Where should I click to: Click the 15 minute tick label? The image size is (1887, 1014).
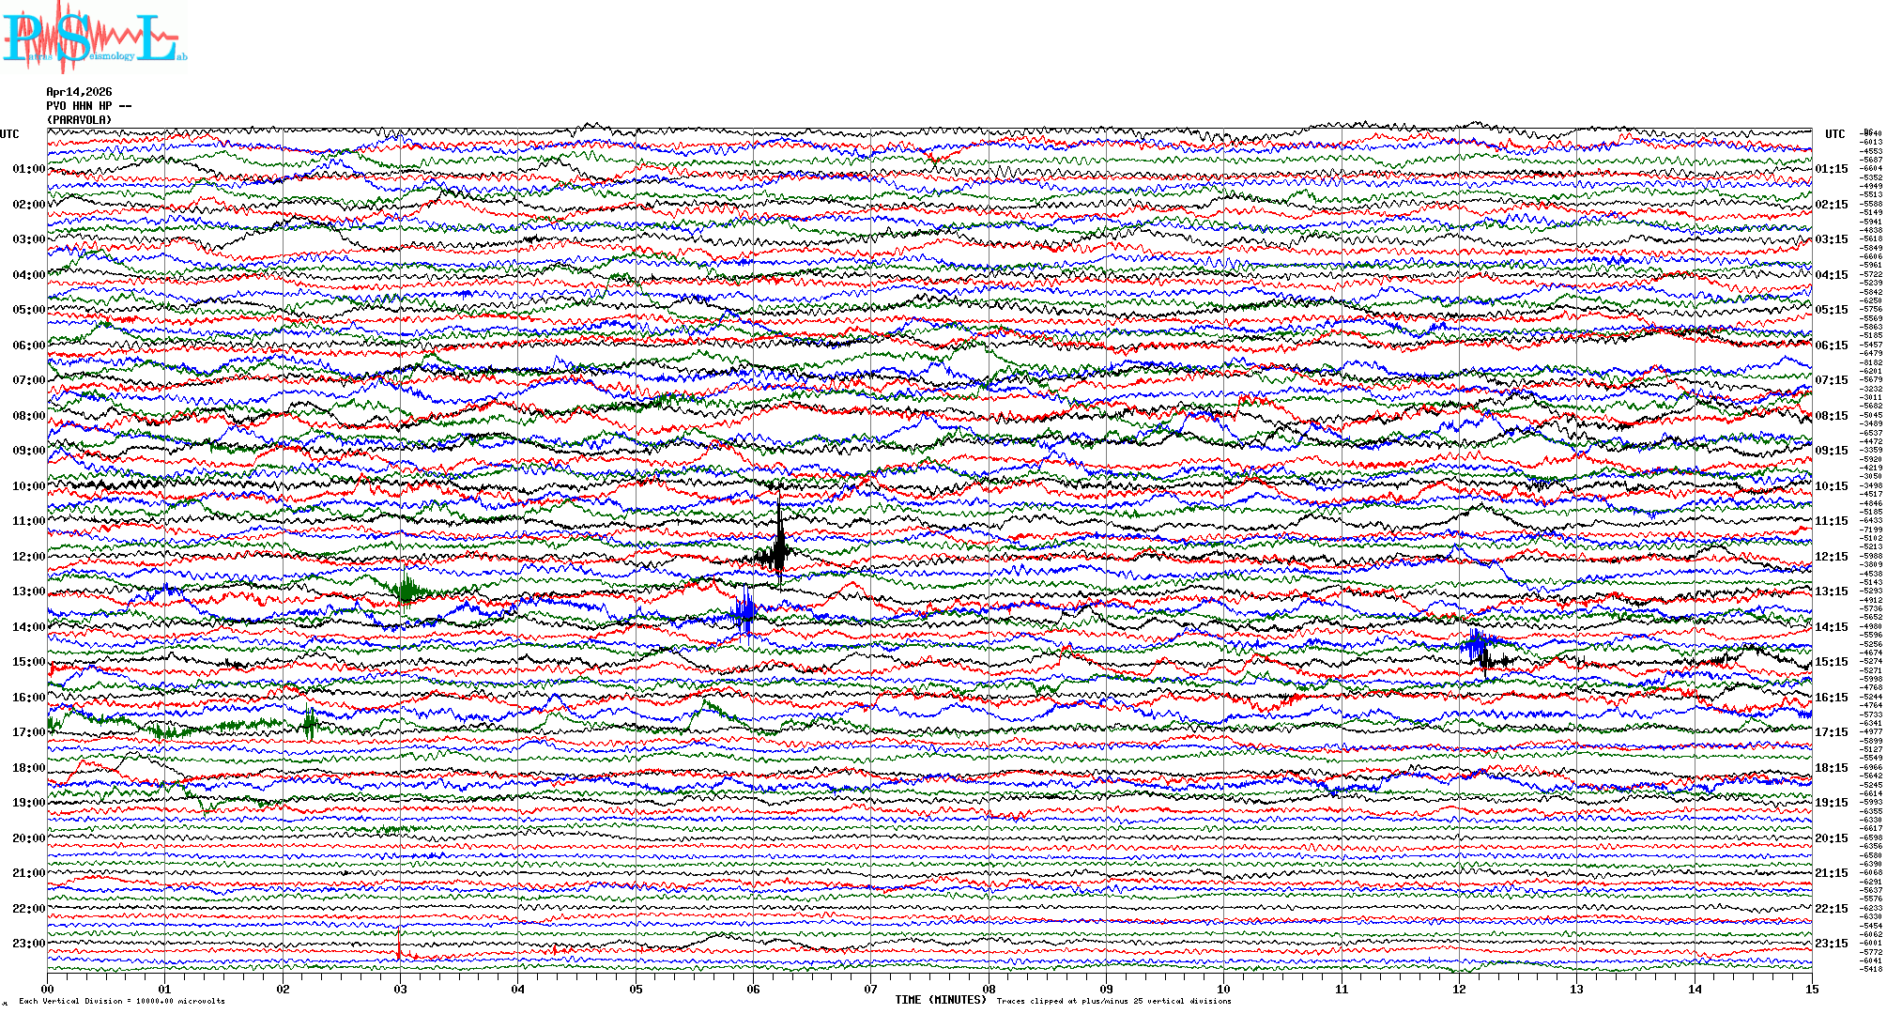point(1811,989)
